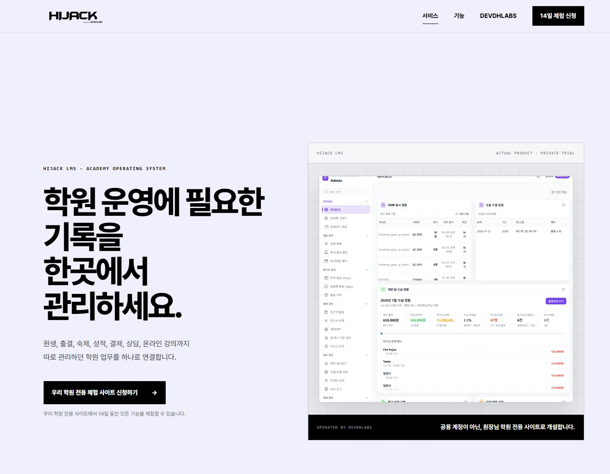The height and width of the screenshot is (474, 610).
Task: Click the product dashboard preview screenshot
Action: pyautogui.click(x=446, y=289)
